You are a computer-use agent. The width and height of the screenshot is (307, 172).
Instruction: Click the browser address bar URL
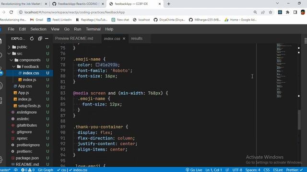coord(75,12)
